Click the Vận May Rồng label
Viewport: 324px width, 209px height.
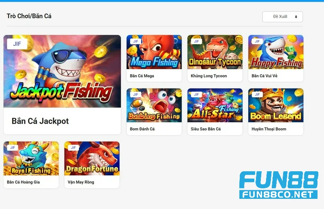pos(81,182)
